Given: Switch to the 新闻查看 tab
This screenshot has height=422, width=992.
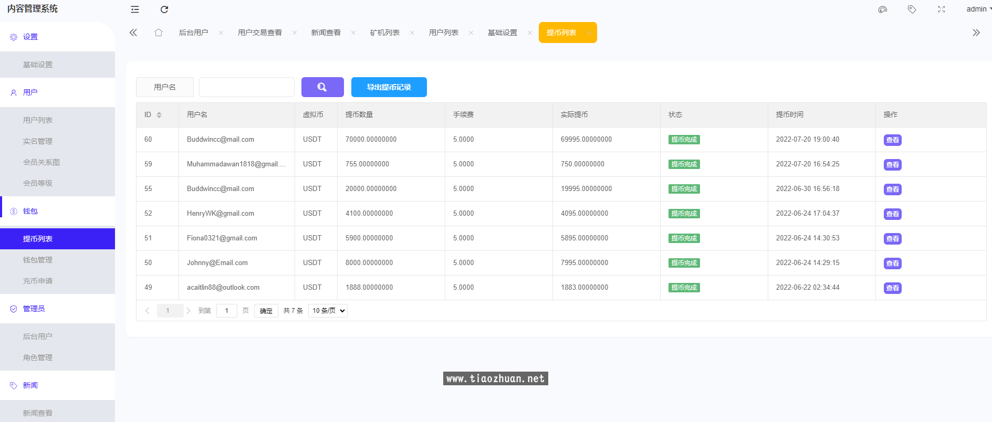Looking at the screenshot, I should 326,33.
